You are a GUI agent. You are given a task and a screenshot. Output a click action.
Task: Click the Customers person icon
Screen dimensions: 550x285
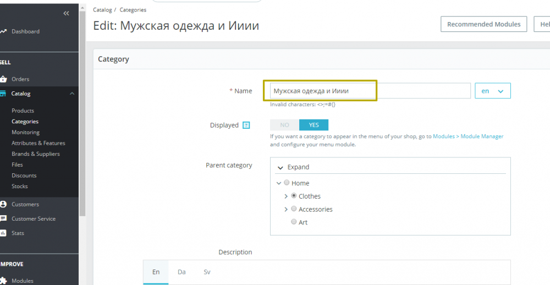(3, 204)
